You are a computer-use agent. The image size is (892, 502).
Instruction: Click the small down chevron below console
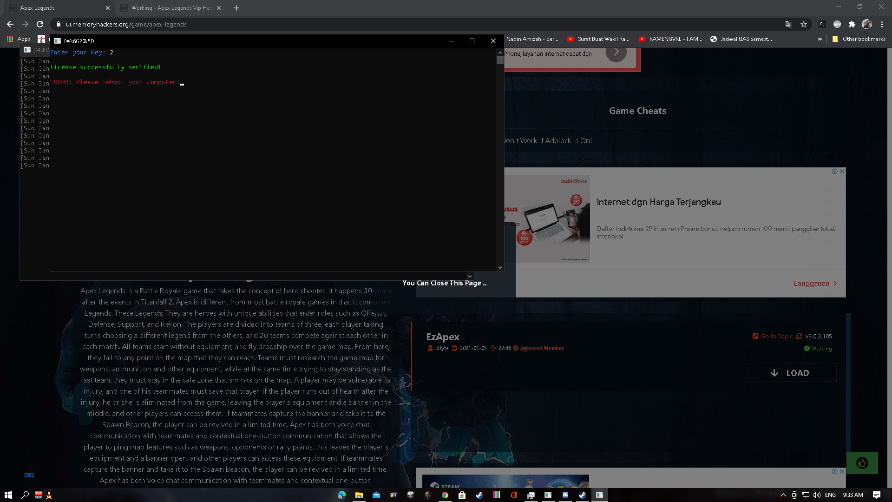pos(470,276)
